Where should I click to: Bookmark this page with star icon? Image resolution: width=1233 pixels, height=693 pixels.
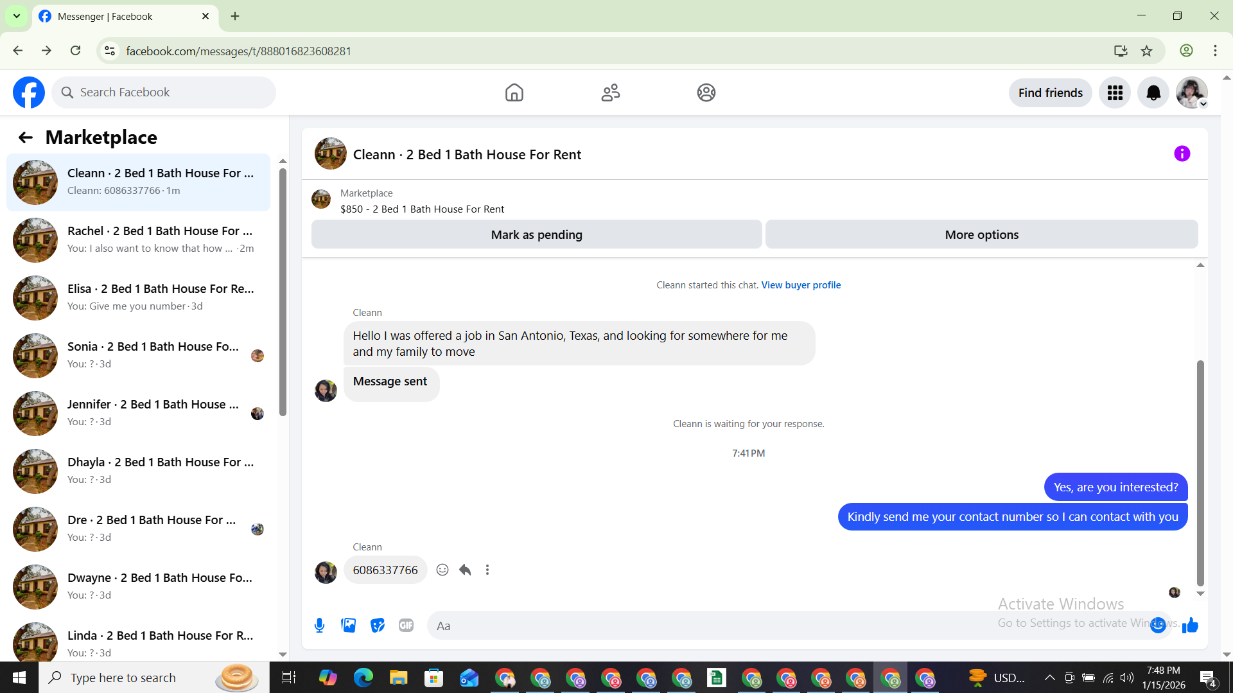point(1146,51)
